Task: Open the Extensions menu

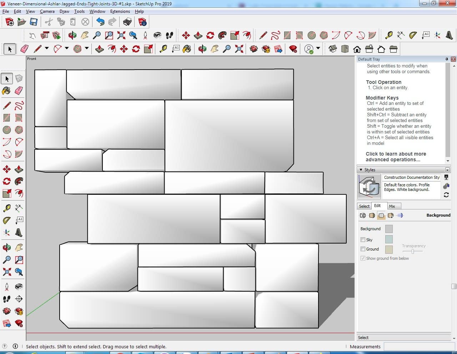Action: tap(120, 11)
